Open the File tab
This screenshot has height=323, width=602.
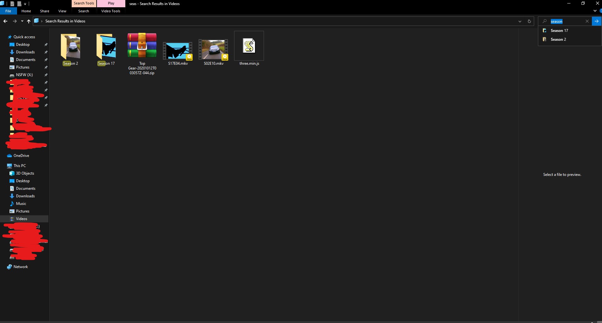pyautogui.click(x=8, y=11)
